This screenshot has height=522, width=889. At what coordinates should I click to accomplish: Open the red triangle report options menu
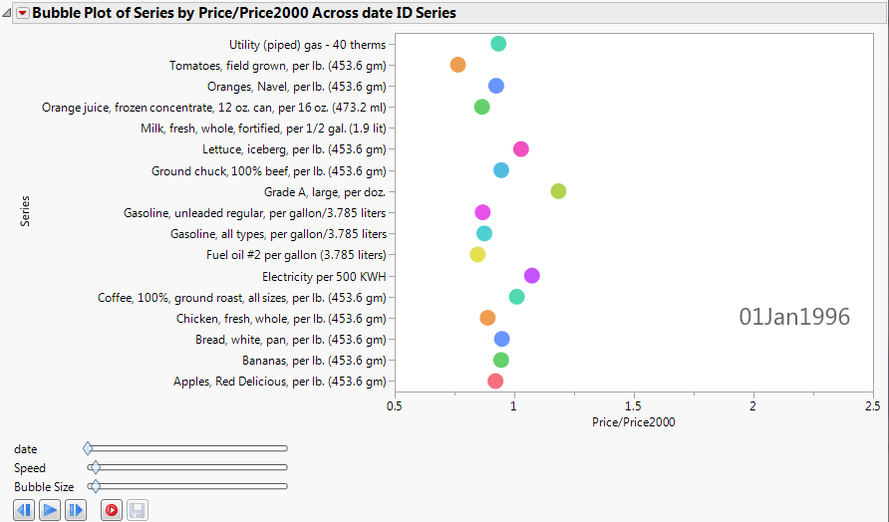[23, 14]
